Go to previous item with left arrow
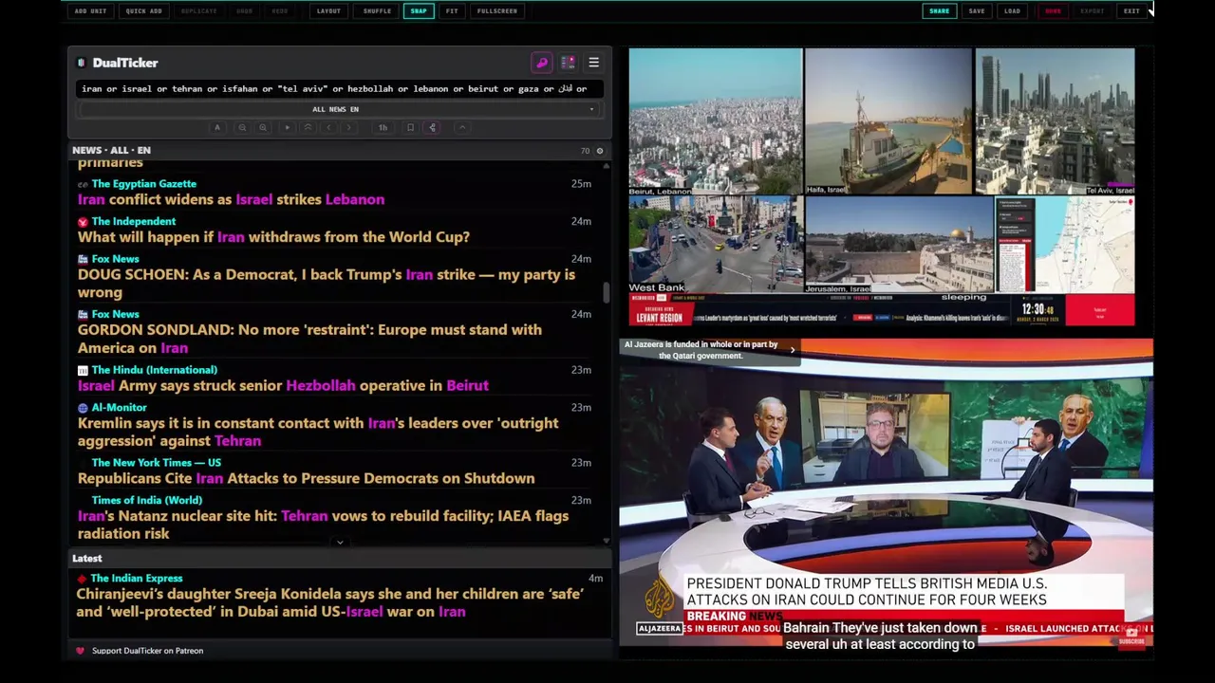Viewport: 1215px width, 683px height. [328, 127]
